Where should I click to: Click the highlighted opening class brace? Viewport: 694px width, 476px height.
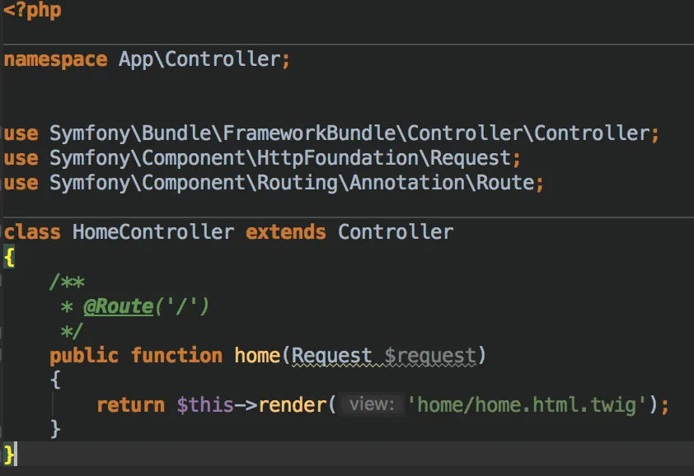(x=9, y=257)
